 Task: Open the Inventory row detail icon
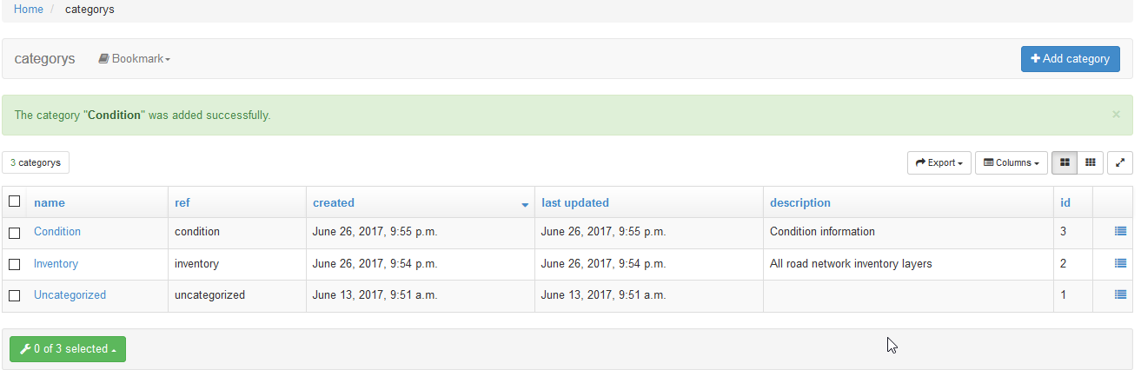pyautogui.click(x=1120, y=263)
